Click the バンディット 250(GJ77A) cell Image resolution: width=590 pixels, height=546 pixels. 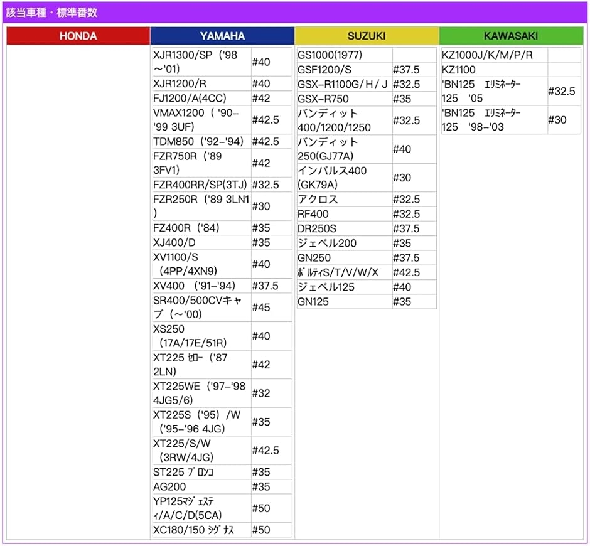pos(345,149)
